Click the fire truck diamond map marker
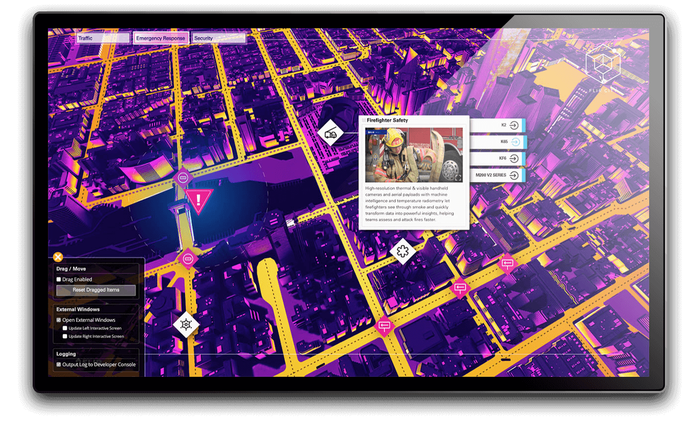The height and width of the screenshot is (435, 697). (331, 132)
